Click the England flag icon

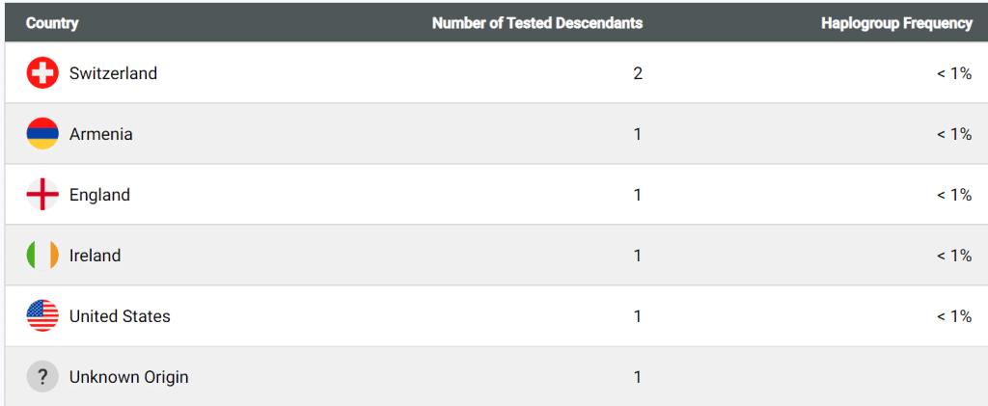(x=42, y=195)
